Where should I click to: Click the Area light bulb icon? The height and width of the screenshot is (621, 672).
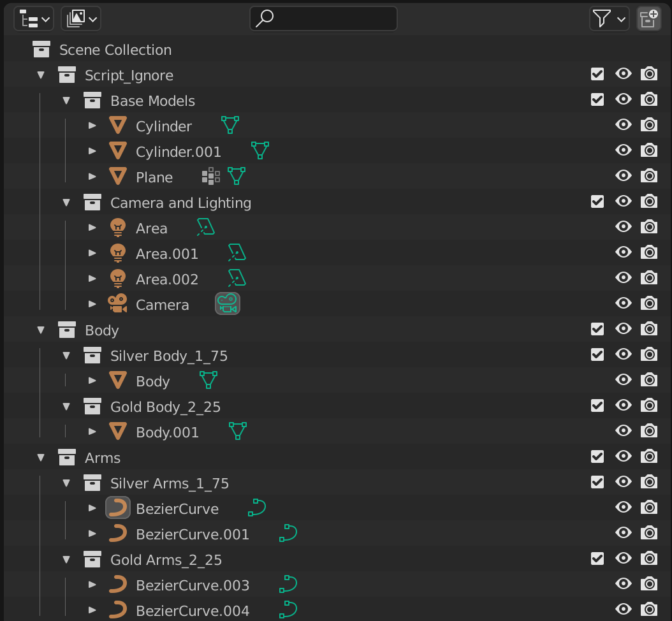pyautogui.click(x=118, y=228)
